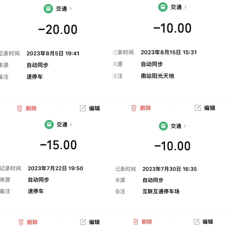This screenshot has height=230, width=230.
Task: Expand 交通 category chevron on August 15 record
Action: click(185, 7)
